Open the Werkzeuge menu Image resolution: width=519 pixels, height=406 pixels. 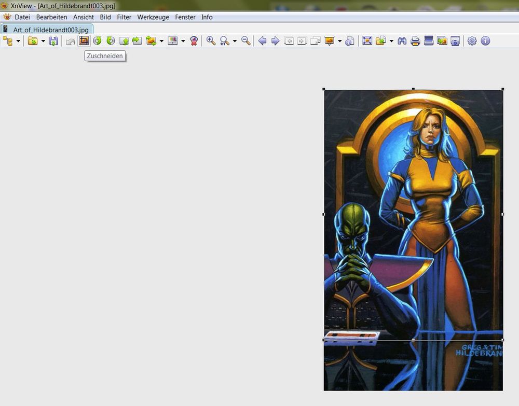pos(153,17)
